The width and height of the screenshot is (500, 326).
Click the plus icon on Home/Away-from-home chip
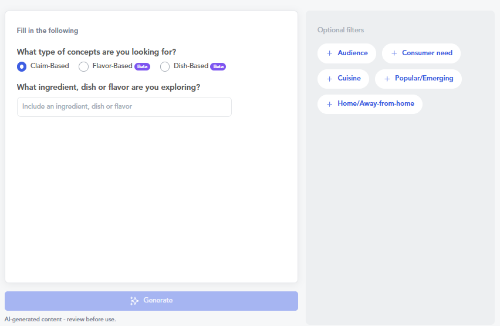330,104
